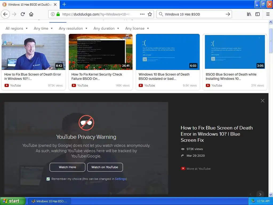Bookmark this page with the star

pyautogui.click(x=150, y=14)
